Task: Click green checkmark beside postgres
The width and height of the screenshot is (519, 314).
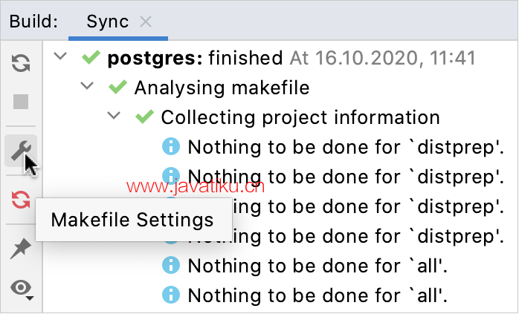Action: click(91, 58)
